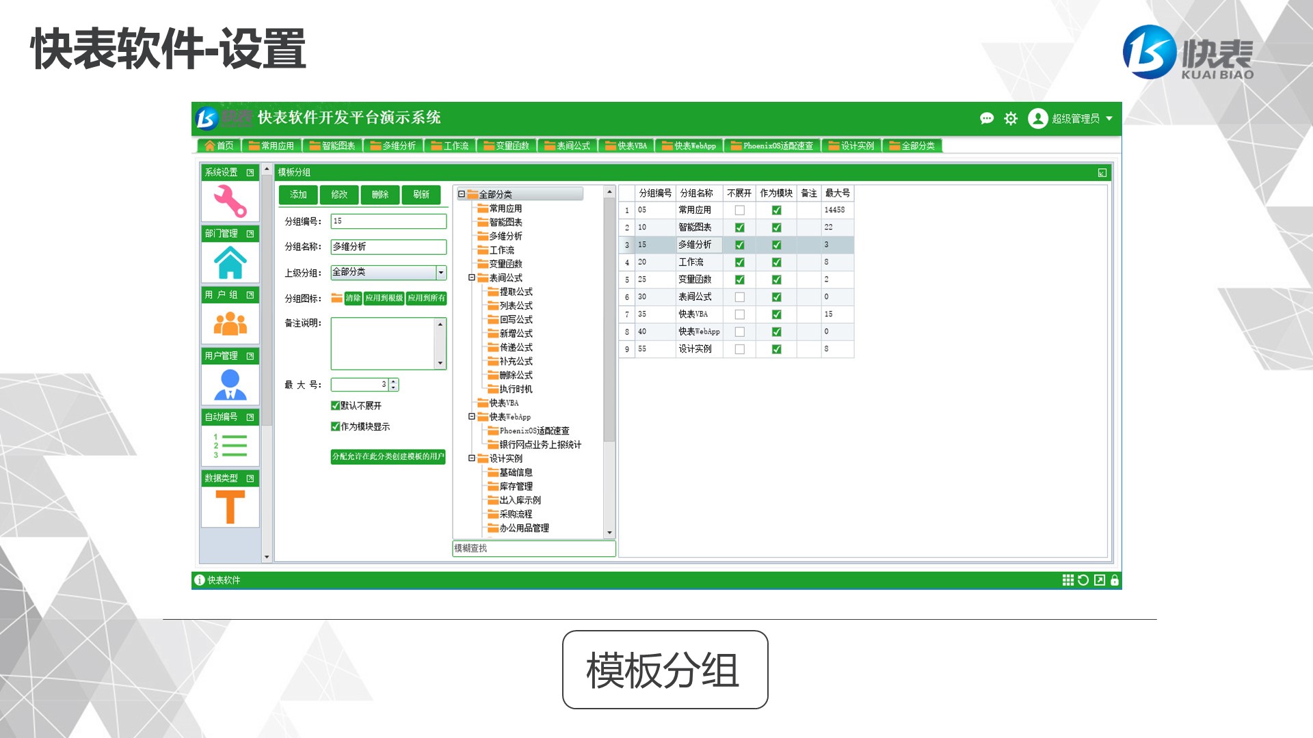Open the 用户组 people icon
Image resolution: width=1313 pixels, height=738 pixels.
[230, 323]
